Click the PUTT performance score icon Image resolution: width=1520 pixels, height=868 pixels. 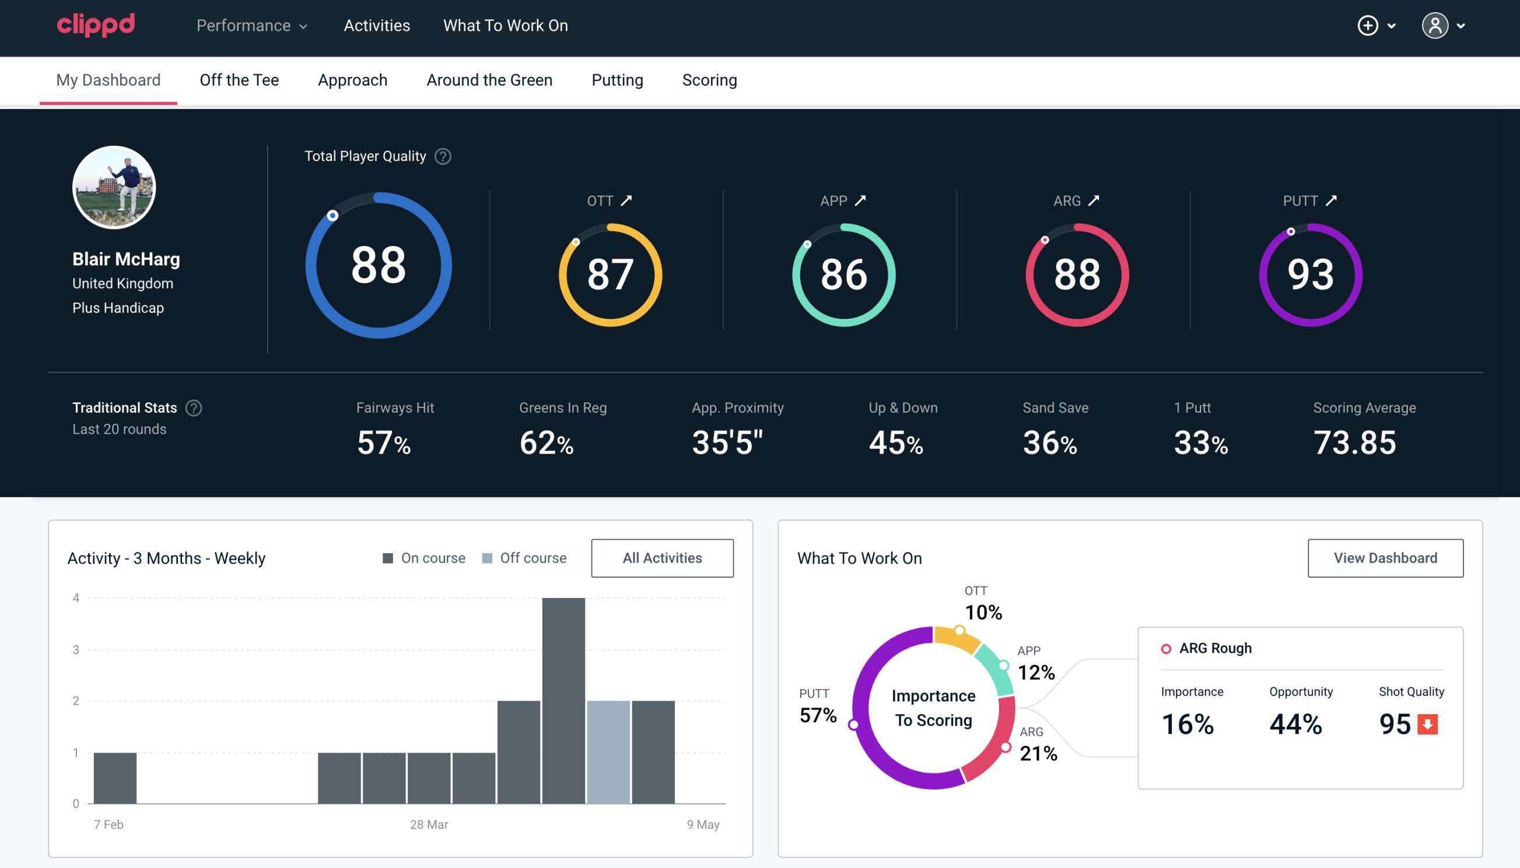pos(1309,273)
